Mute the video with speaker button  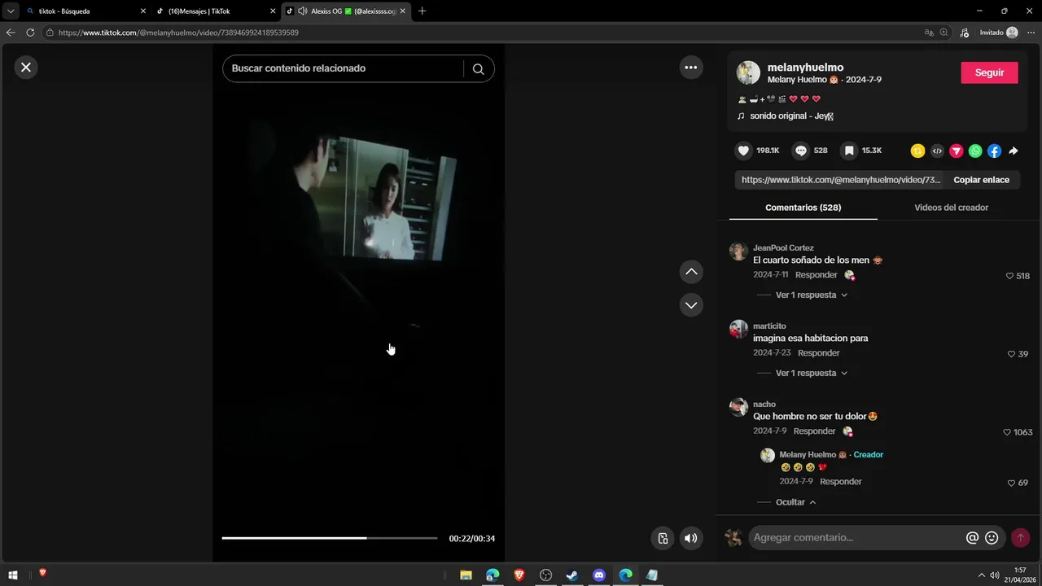coord(691,538)
